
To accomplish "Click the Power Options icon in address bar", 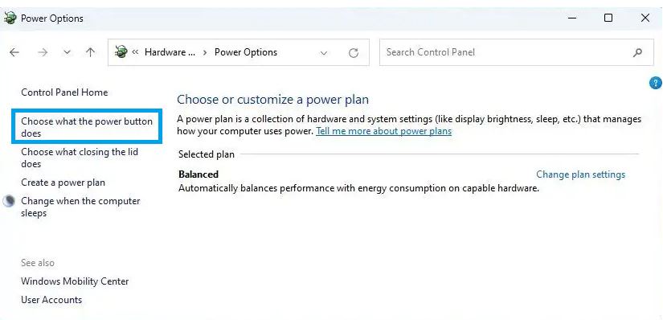I will pyautogui.click(x=121, y=52).
